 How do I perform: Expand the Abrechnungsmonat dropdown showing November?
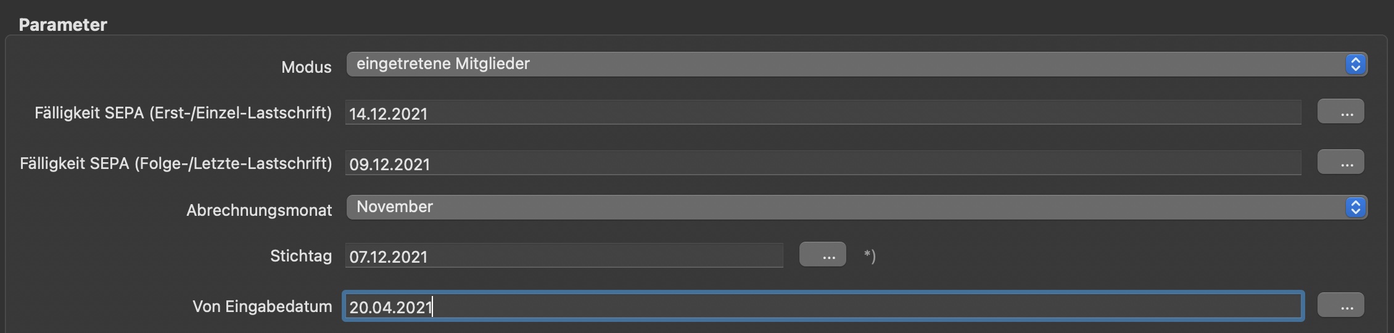pos(856,207)
